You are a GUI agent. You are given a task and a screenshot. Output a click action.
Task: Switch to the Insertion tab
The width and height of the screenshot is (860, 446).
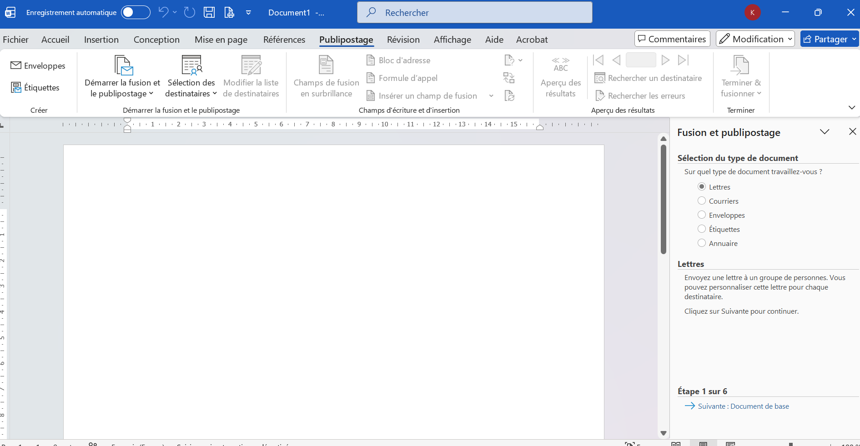pyautogui.click(x=101, y=40)
